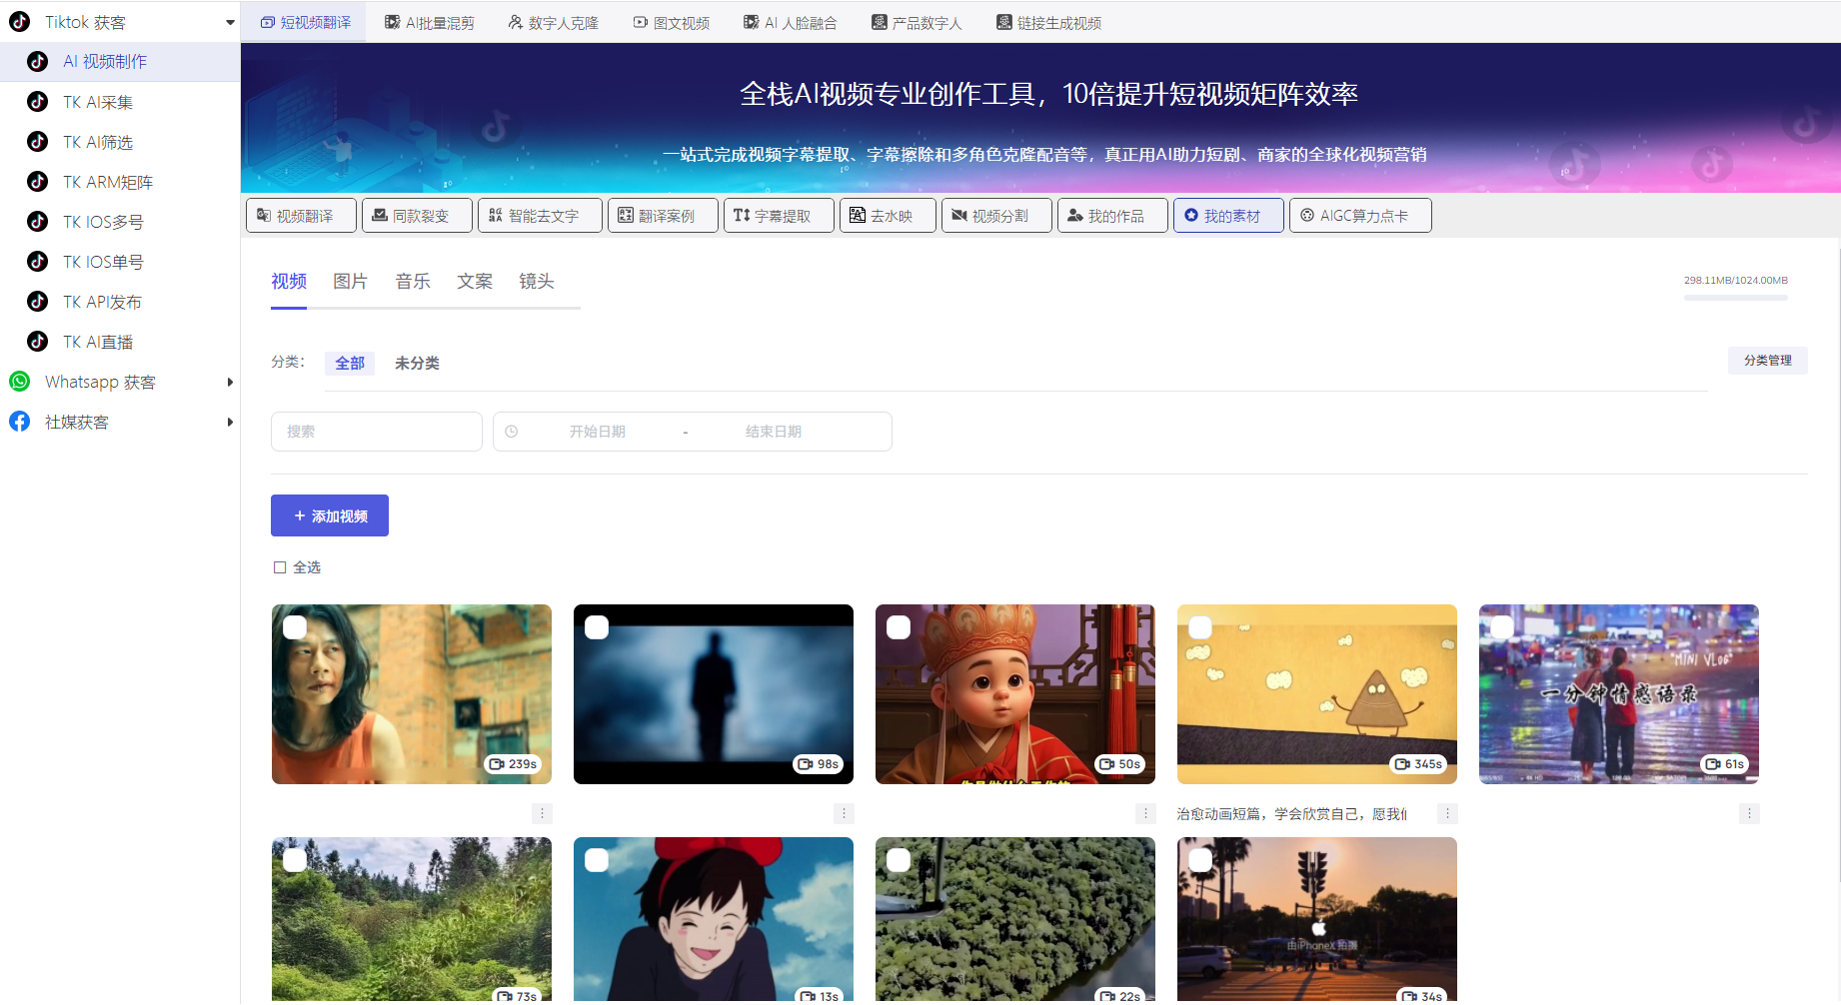This screenshot has height=1005, width=1841.
Task: Click the 添加视频 button
Action: point(329,514)
